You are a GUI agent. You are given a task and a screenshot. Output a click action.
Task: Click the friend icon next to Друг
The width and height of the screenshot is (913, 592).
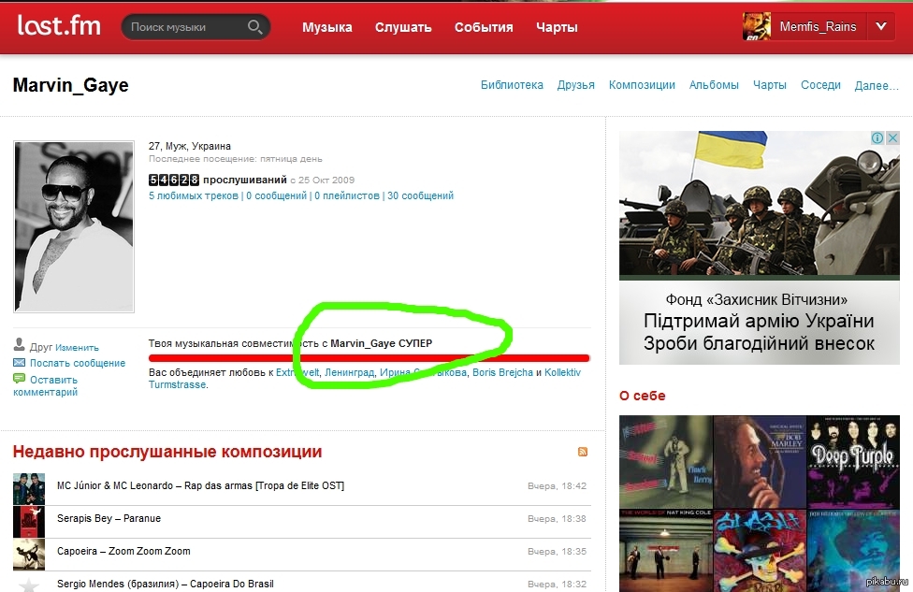point(20,347)
